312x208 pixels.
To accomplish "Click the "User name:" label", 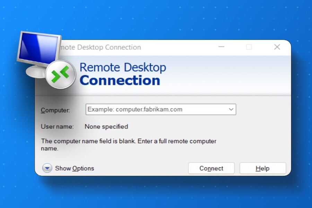I will tap(57, 127).
